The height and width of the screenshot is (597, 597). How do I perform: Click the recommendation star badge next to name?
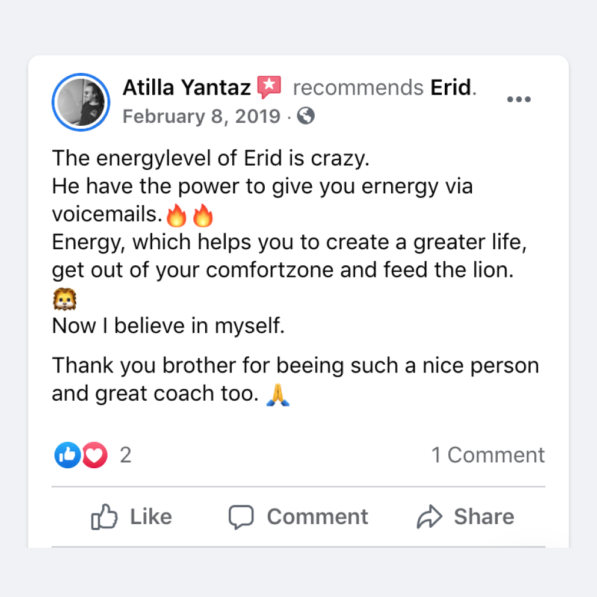coord(270,85)
